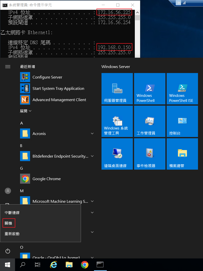Expand the Acronis folder chevron
203x271 pixels.
click(92, 133)
